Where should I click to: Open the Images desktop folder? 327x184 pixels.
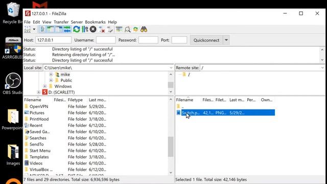coord(13,155)
